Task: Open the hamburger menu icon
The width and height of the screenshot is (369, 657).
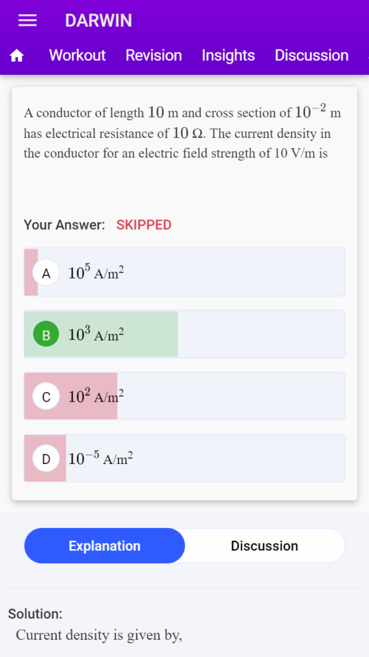Action: pos(28,21)
